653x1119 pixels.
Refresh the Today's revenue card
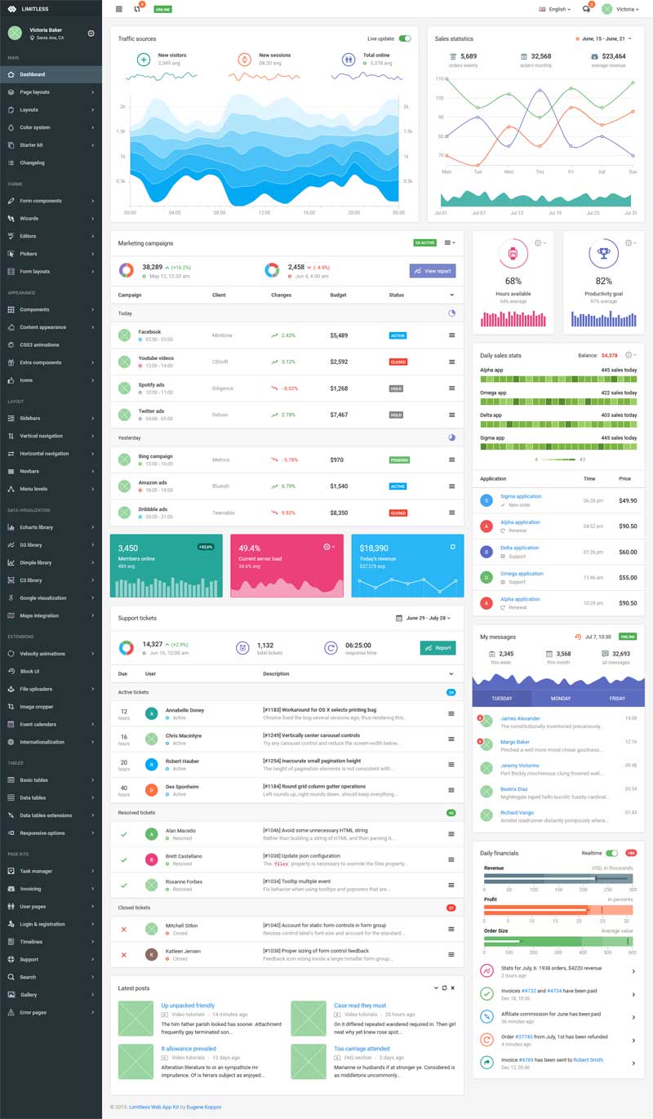[452, 547]
